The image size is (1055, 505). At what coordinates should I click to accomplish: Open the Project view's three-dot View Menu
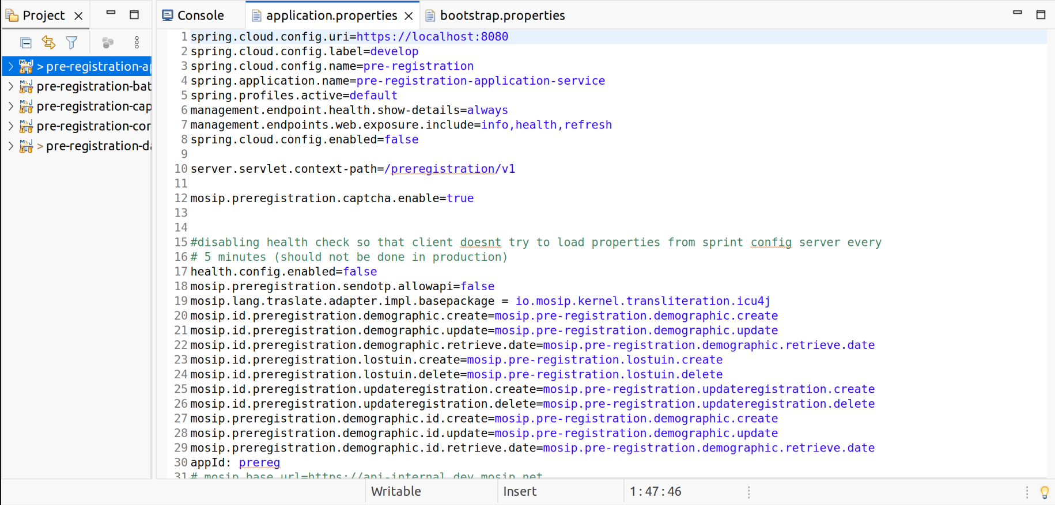coord(137,43)
